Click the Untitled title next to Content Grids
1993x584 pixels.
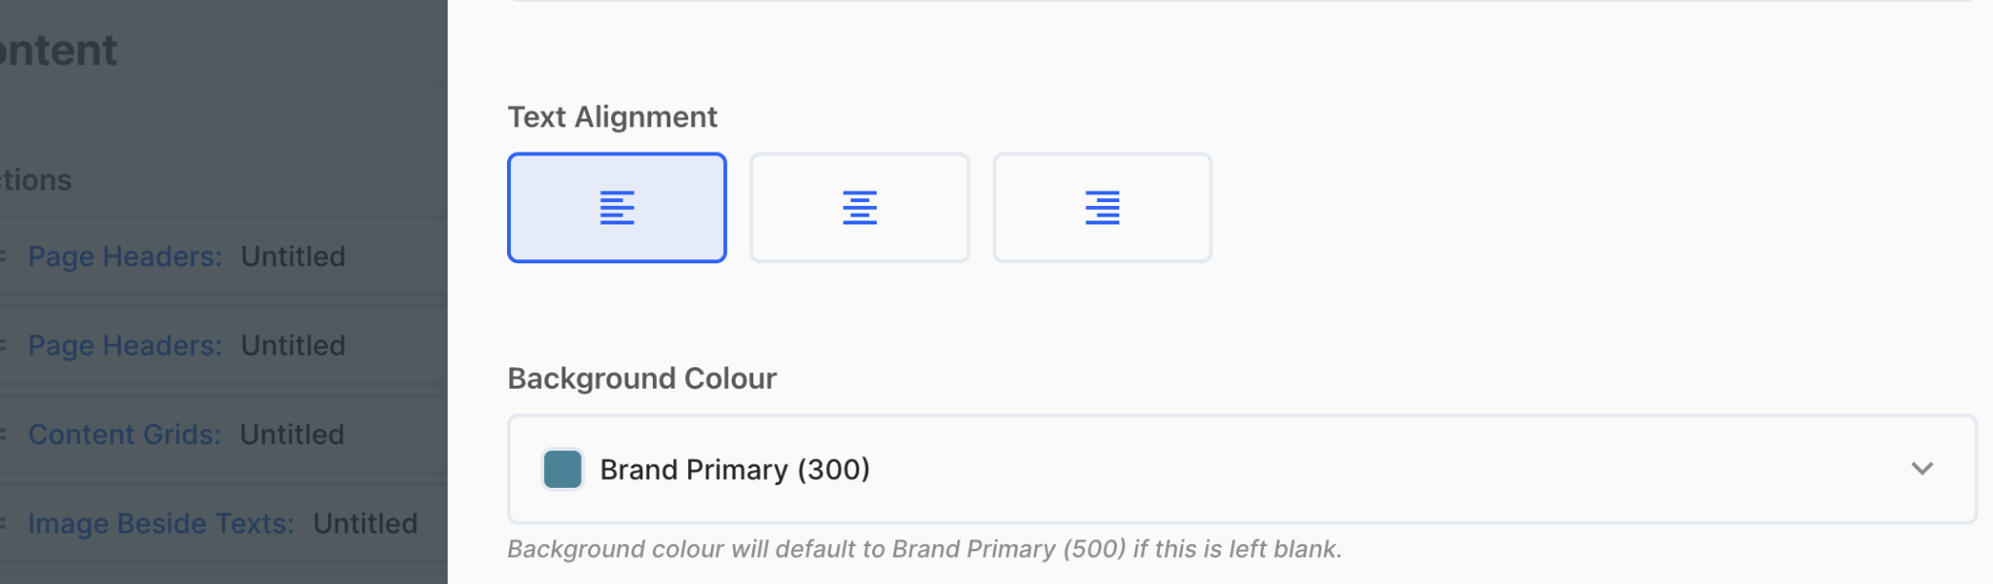(292, 434)
